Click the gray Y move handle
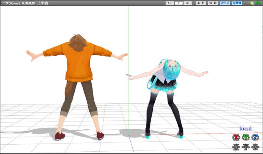This screenshot has height=154, width=263. coord(246,147)
